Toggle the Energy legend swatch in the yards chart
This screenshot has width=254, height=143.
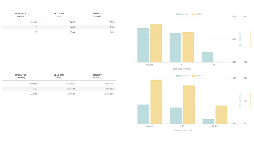click(193, 14)
